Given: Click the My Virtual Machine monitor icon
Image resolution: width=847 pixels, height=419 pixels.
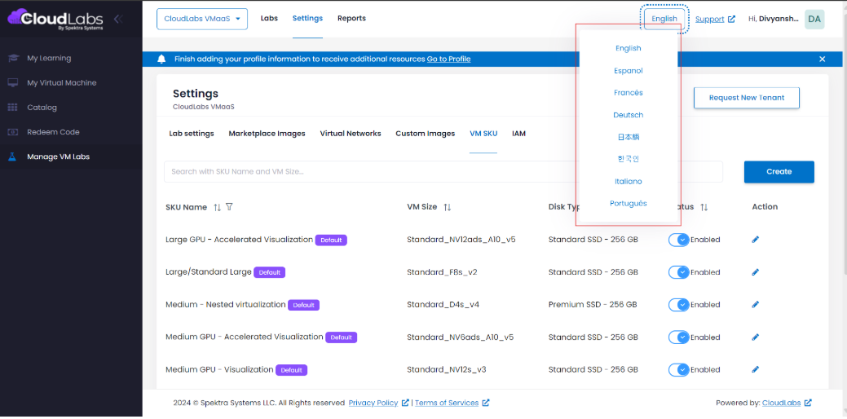Looking at the screenshot, I should pyautogui.click(x=13, y=82).
